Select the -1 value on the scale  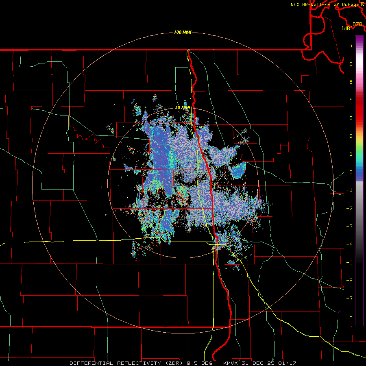click(349, 190)
